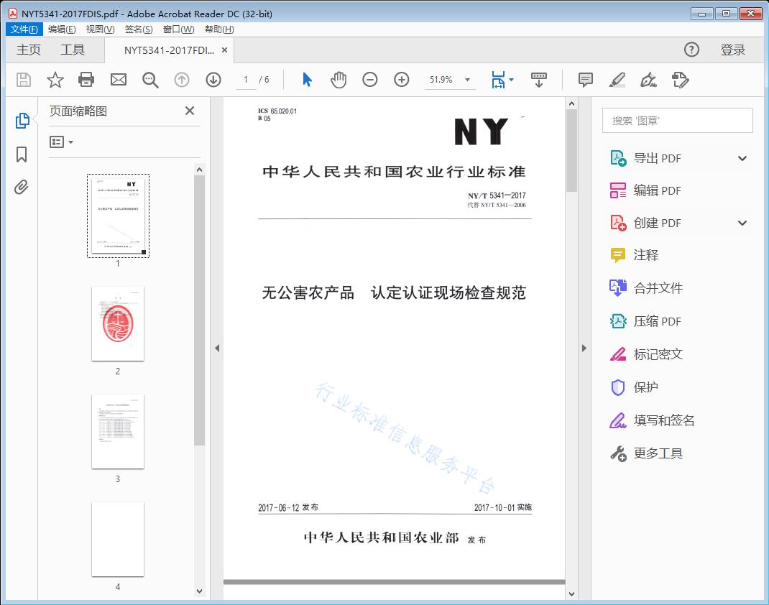The height and width of the screenshot is (605, 769).
Task: Enable reading mode via presentation icon
Action: pos(539,80)
